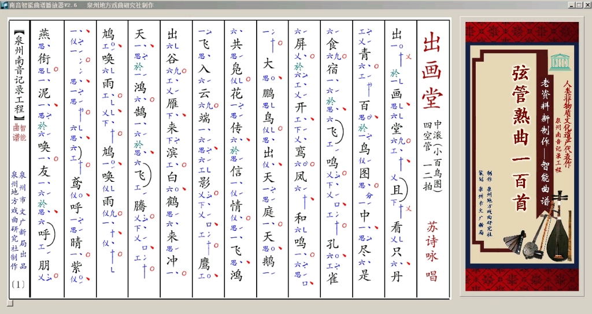Click the lyric character 且

(397, 189)
